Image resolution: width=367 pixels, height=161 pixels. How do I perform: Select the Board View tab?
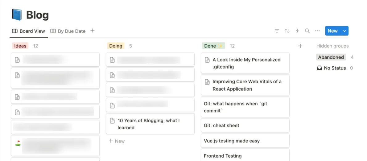(29, 31)
